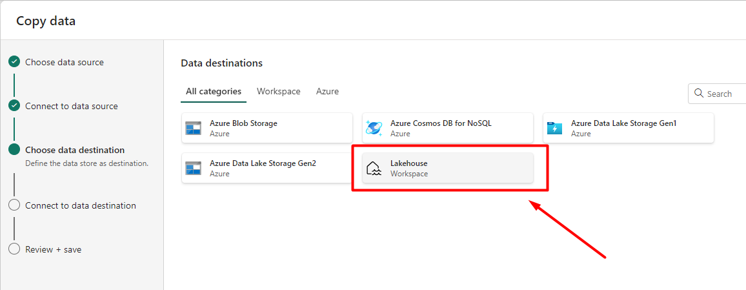
Task: Click the Azure Data Lake Storage Gen2 icon
Action: pos(194,168)
